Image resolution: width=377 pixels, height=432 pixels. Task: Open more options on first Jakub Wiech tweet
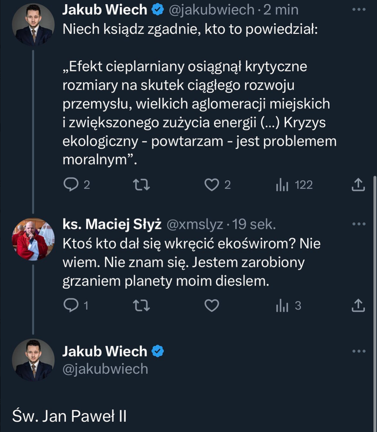(359, 10)
